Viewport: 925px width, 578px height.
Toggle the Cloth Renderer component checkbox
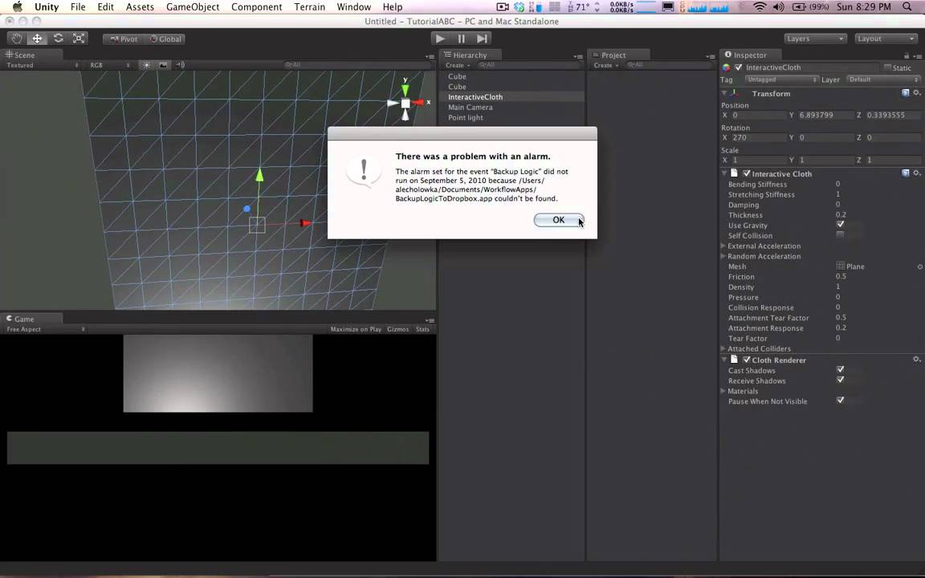[747, 360]
